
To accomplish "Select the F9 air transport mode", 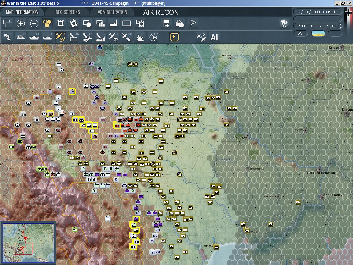I will pos(113,37).
